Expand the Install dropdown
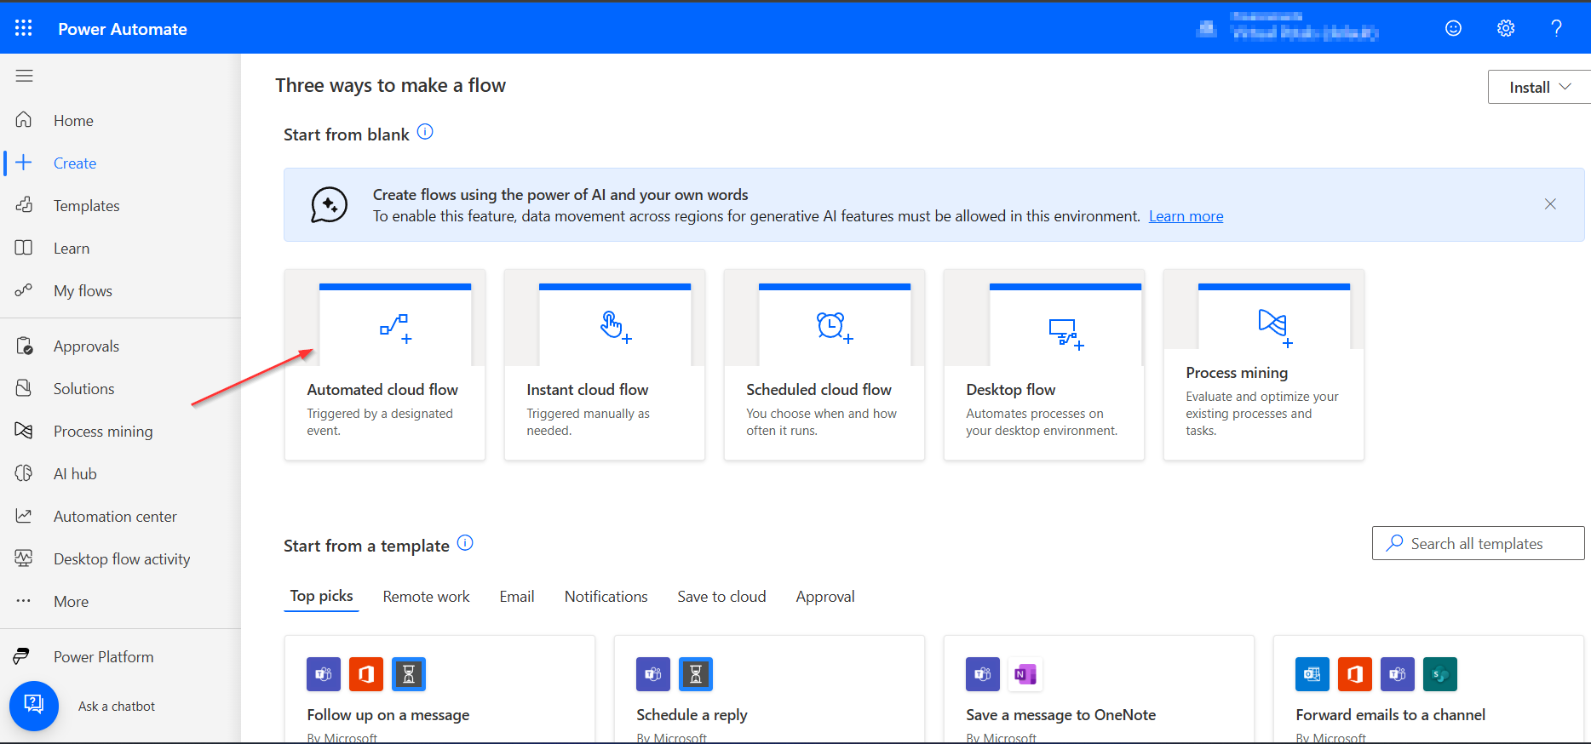The image size is (1591, 744). pyautogui.click(x=1539, y=87)
